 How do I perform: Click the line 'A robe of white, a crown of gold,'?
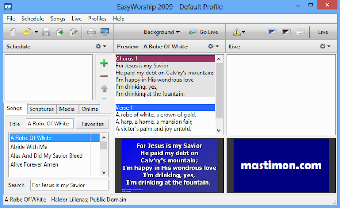[x=156, y=115]
